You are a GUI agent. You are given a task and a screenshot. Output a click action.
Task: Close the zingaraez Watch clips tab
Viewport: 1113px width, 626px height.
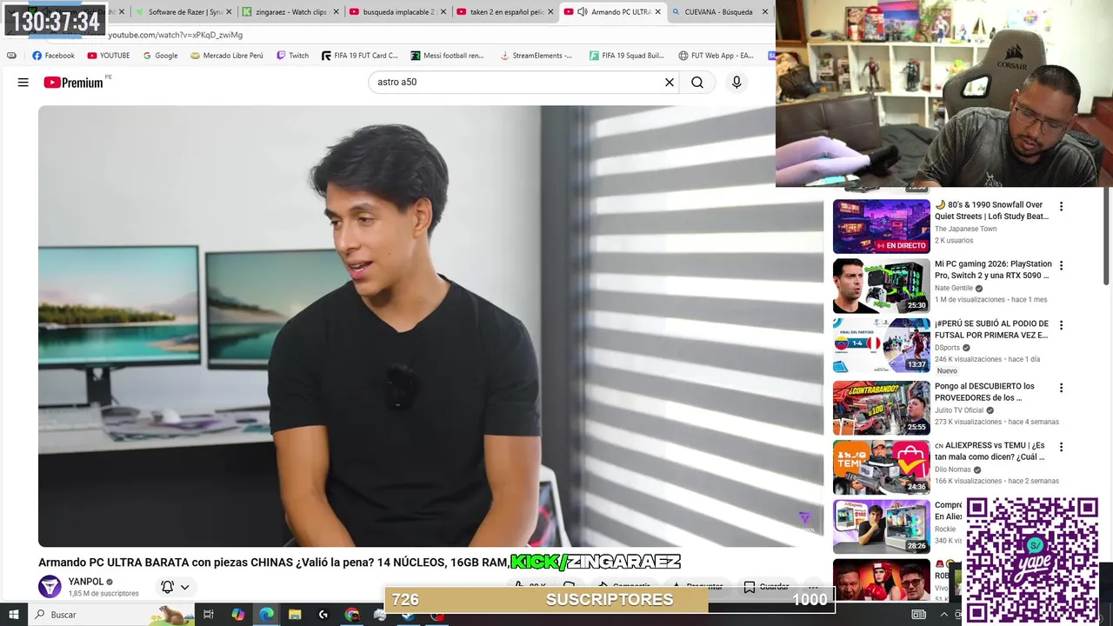click(336, 12)
